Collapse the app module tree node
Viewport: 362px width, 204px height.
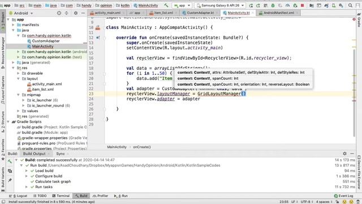pyautogui.click(x=8, y=19)
